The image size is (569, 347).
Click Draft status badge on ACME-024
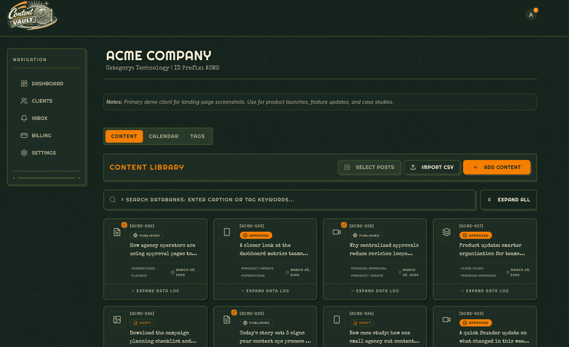pyautogui.click(x=362, y=323)
